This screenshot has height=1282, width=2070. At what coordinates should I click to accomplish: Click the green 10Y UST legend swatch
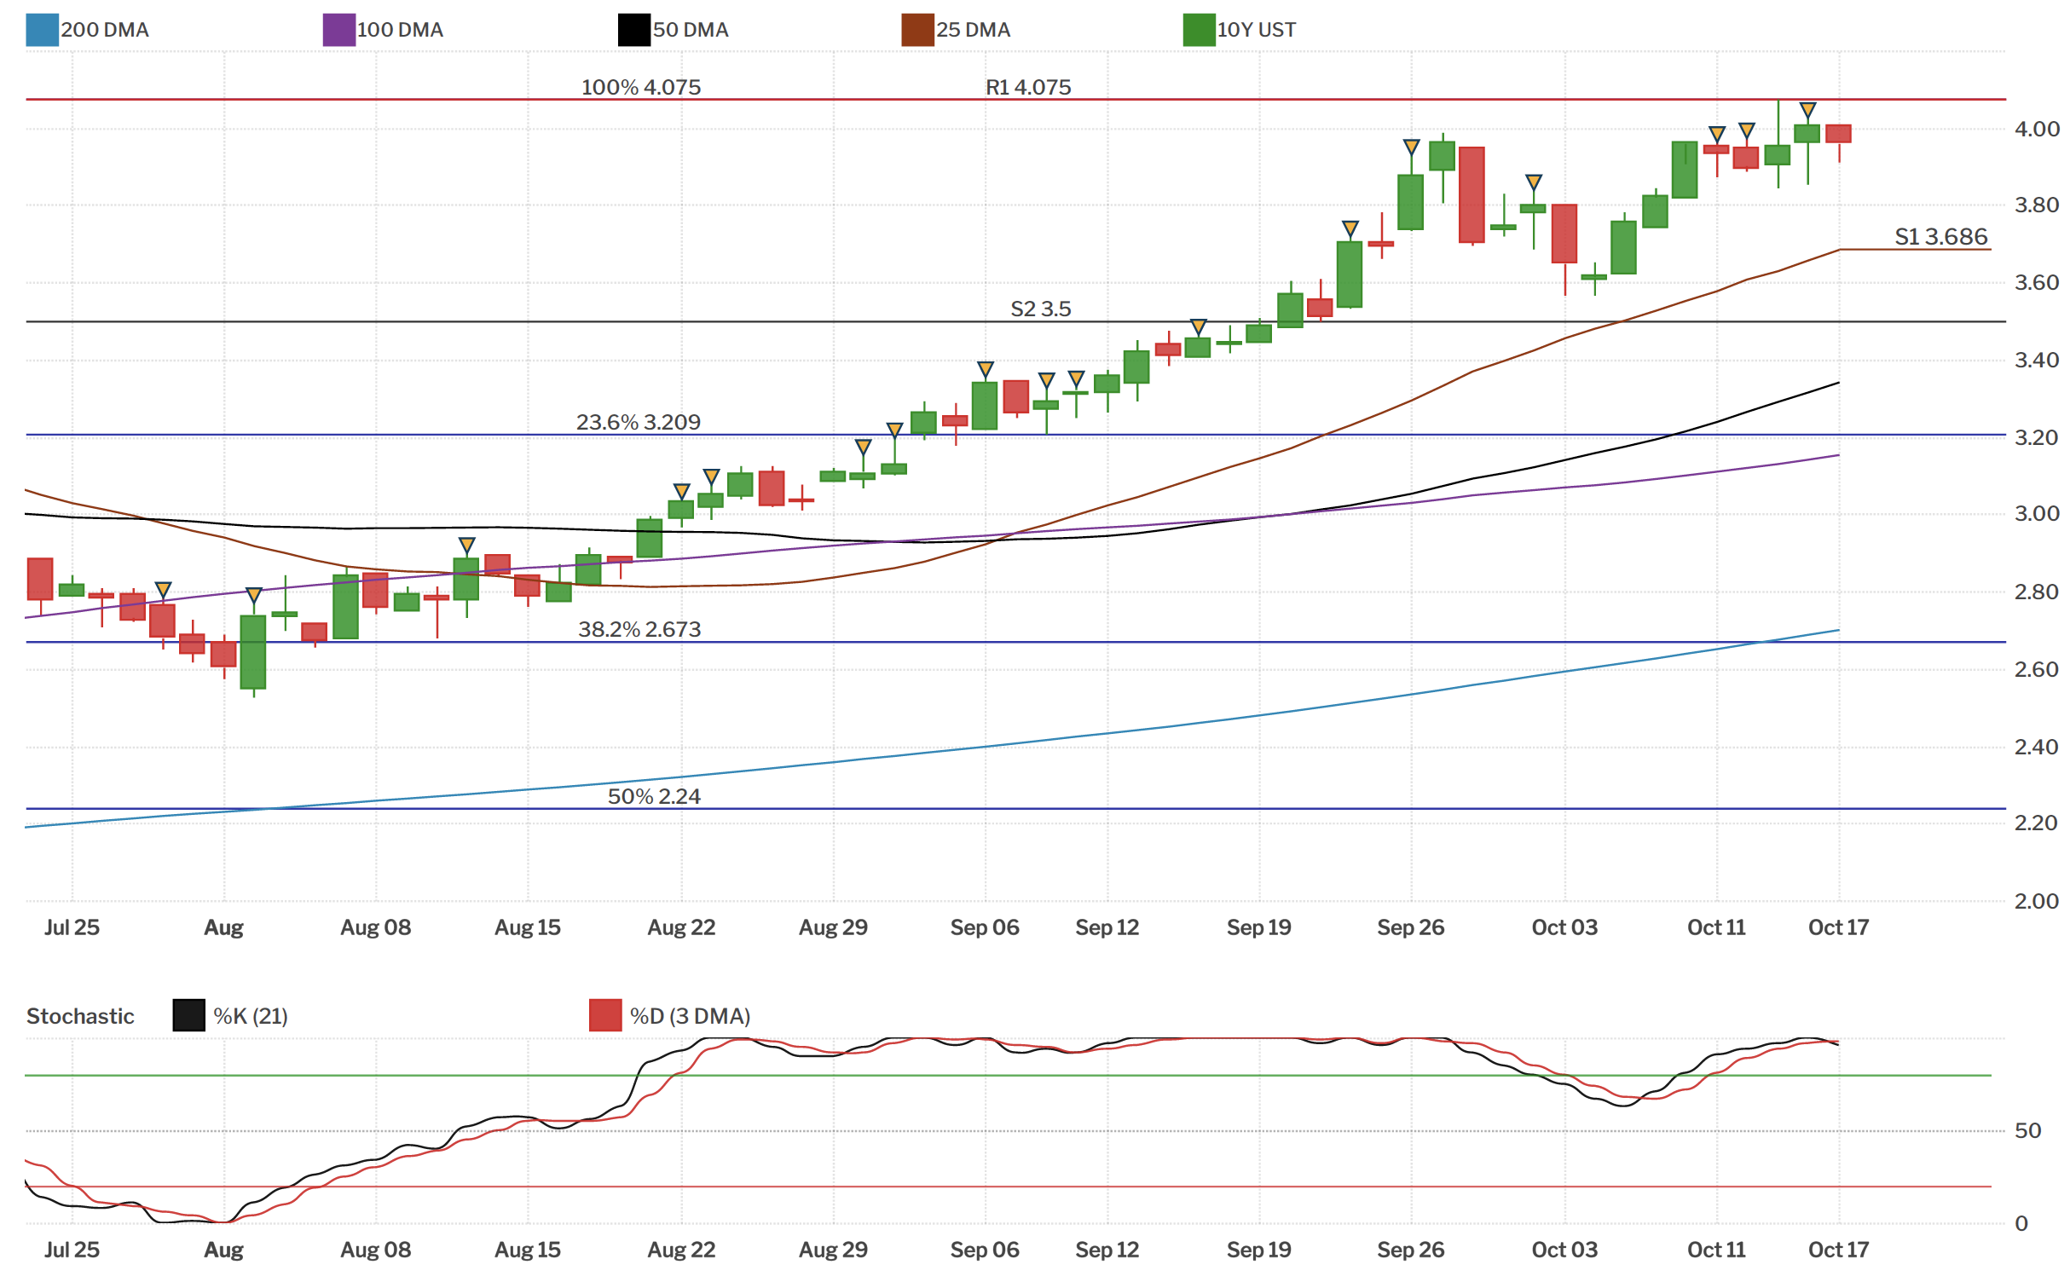coord(1199,30)
